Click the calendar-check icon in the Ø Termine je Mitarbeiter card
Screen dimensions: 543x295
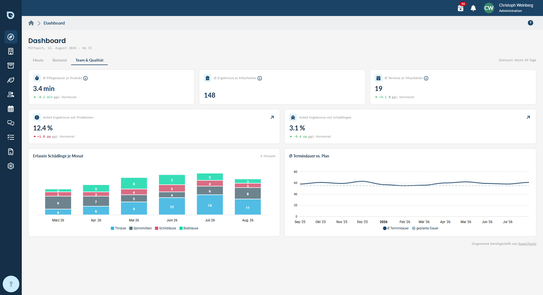click(x=378, y=78)
